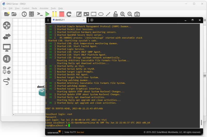Click the 'DENT OS DENTOS-HEAD' version line
Image resolution: width=207 pixels, height=137 pixels.
[74, 109]
